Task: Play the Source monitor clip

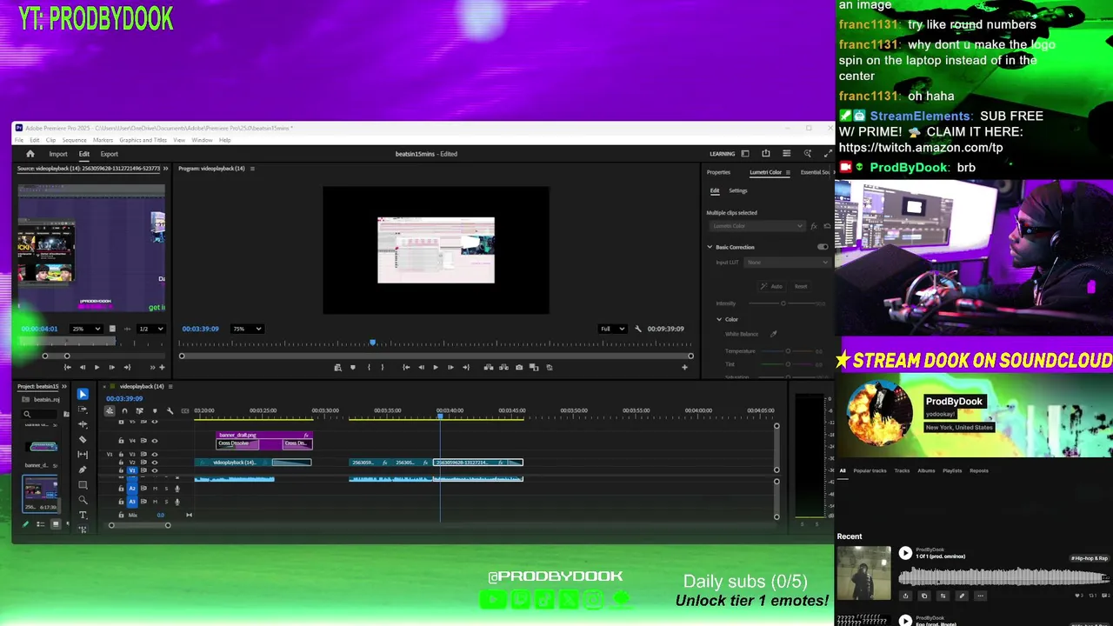Action: click(x=97, y=367)
